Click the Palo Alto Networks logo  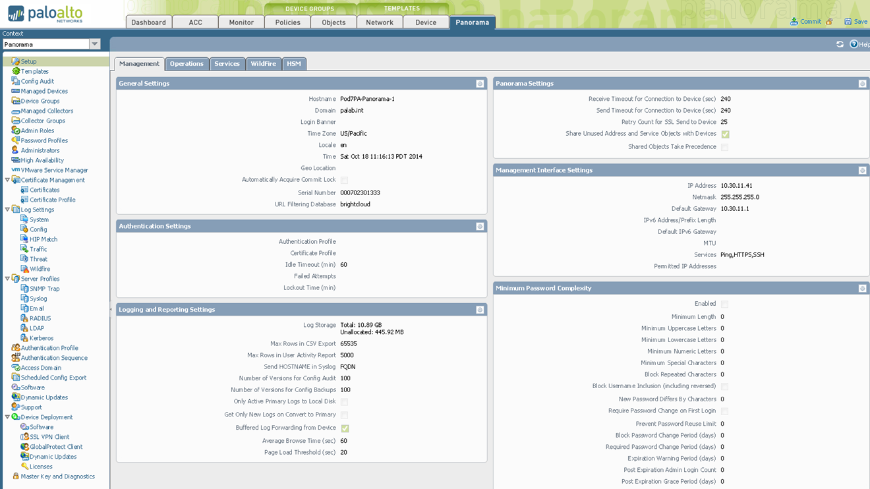pyautogui.click(x=45, y=13)
